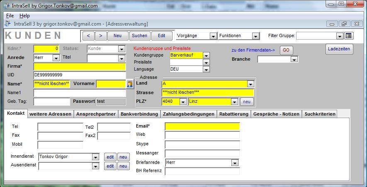Click the IntraSell app icon in title bar
Viewport: 367px width, 187px height.
tap(7, 6)
